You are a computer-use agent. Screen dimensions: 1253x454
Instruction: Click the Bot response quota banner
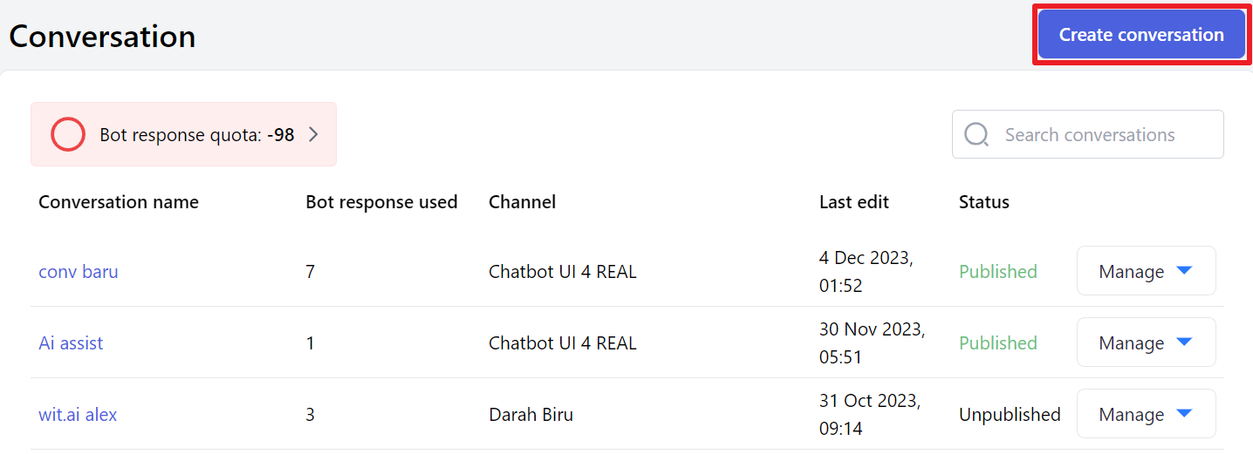point(183,134)
